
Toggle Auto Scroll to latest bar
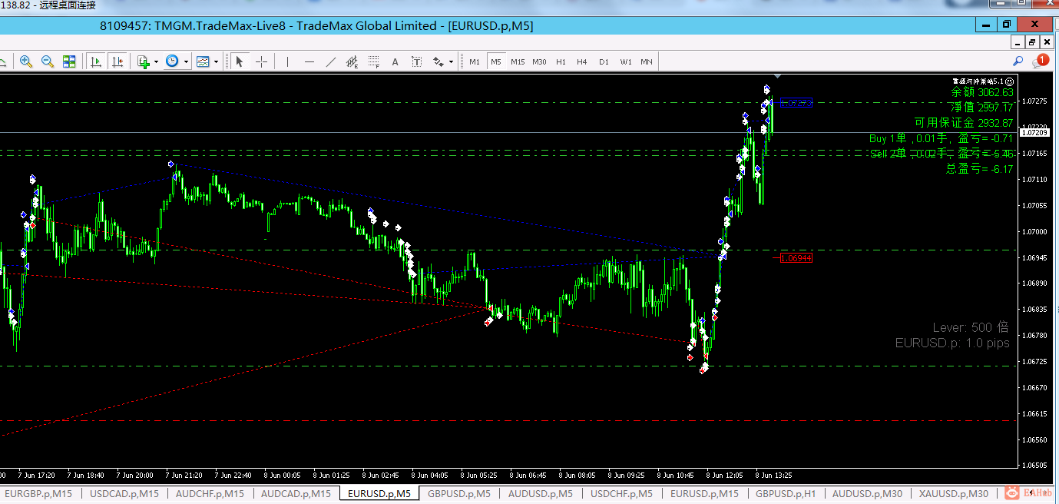(96, 61)
